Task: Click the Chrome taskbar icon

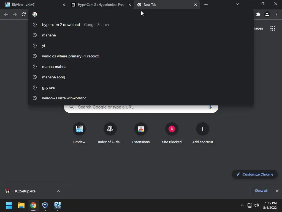Action: click(x=33, y=205)
